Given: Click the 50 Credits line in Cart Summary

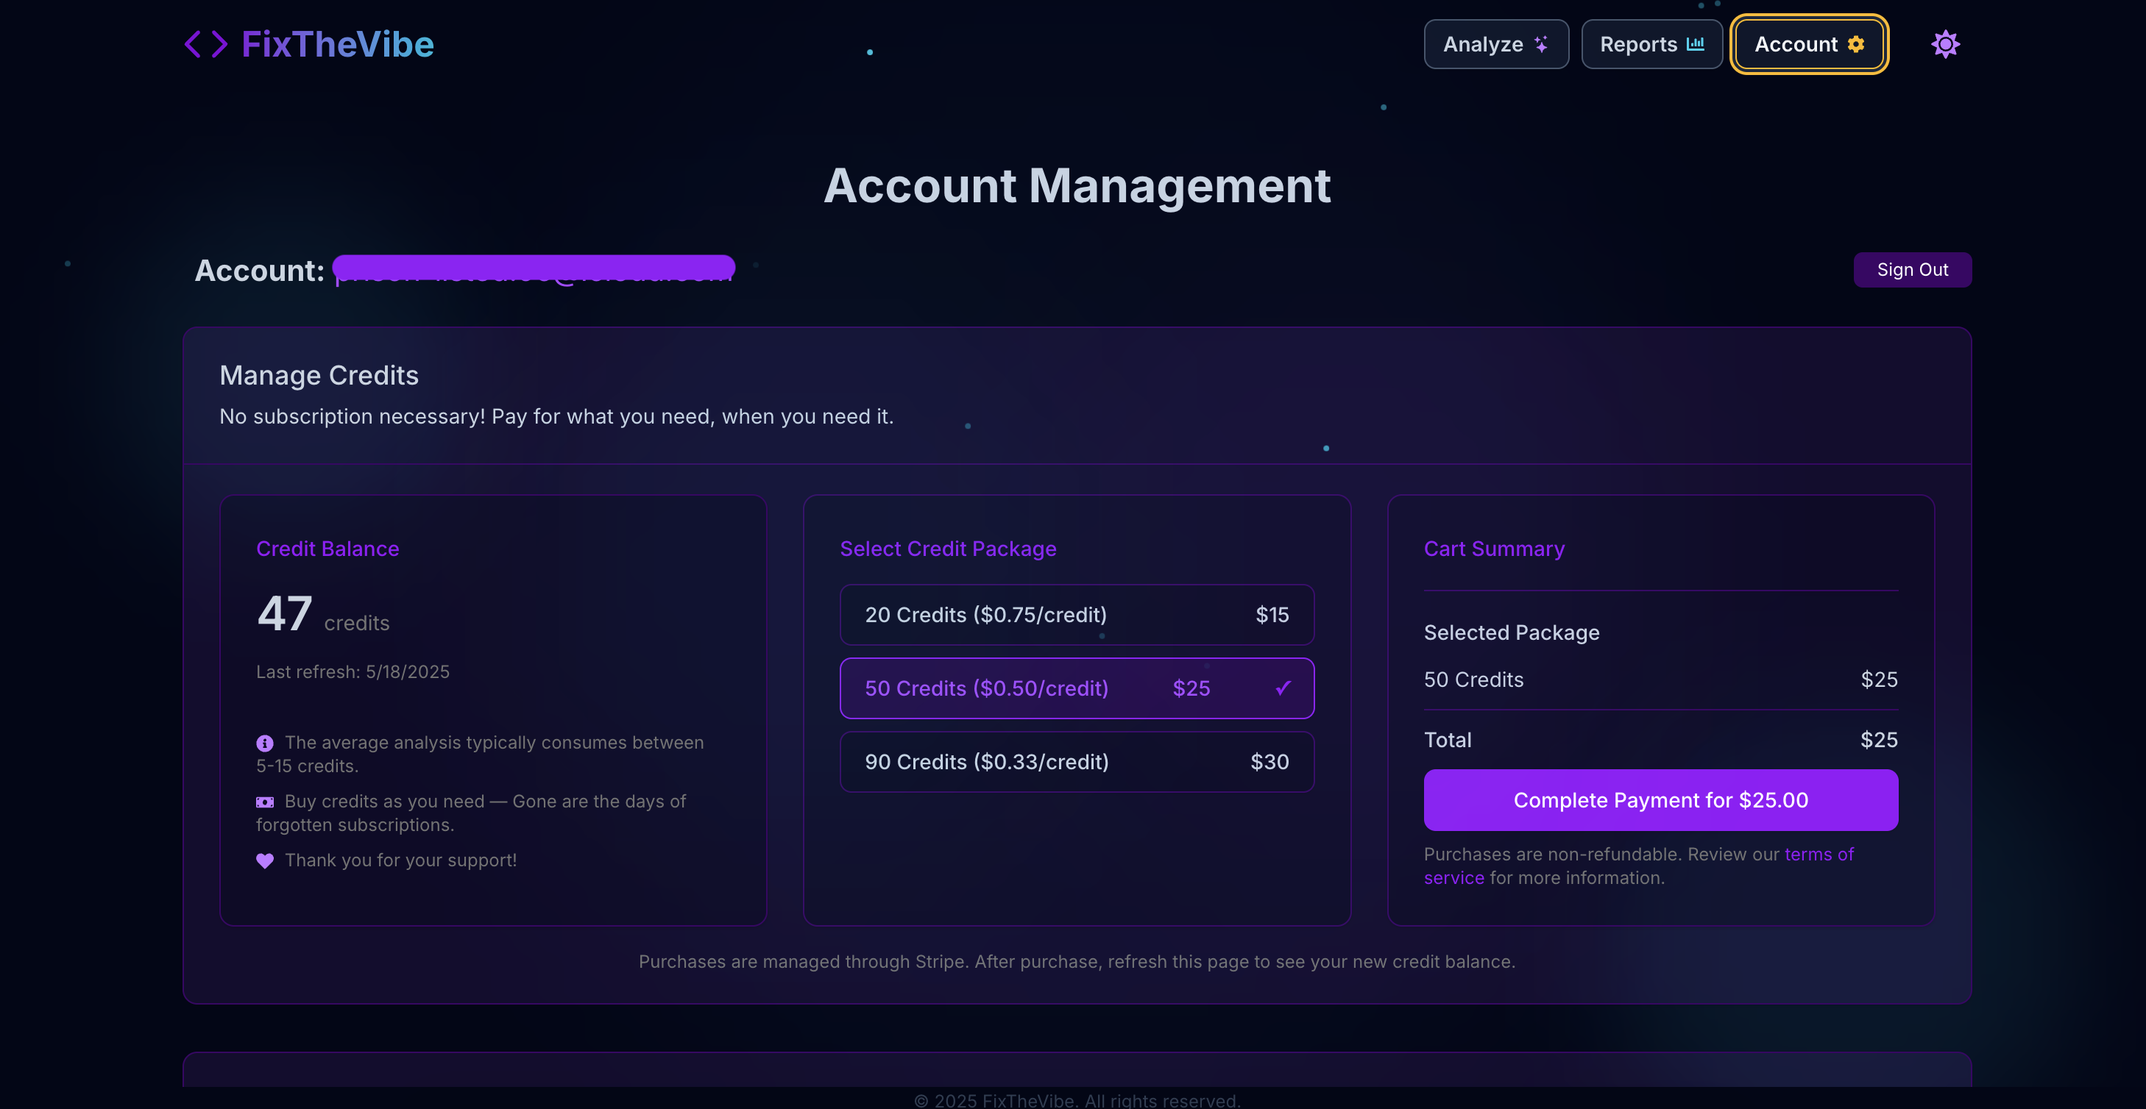Looking at the screenshot, I should click(1660, 680).
